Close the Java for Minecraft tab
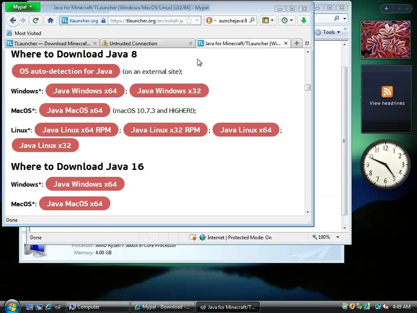 tap(286, 43)
